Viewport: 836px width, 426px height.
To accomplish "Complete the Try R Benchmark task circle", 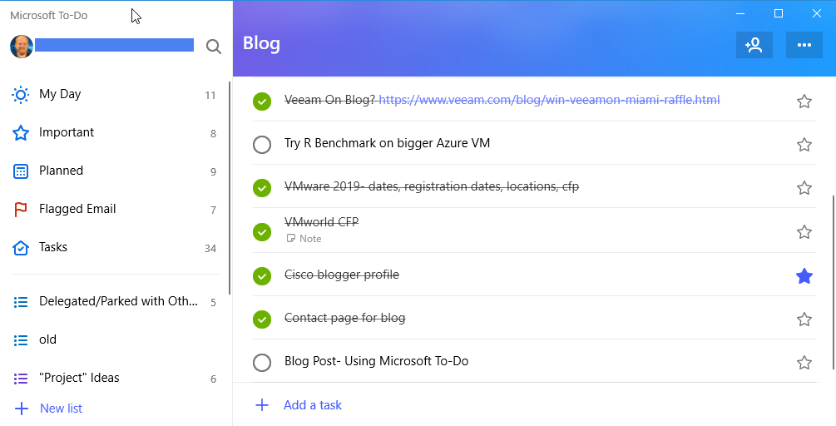I will 262,145.
